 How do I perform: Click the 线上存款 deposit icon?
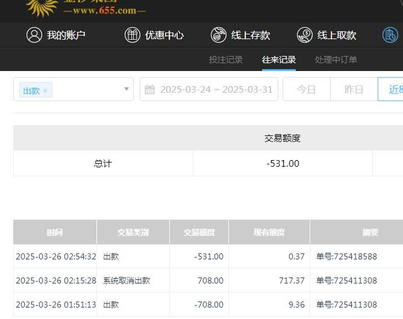pyautogui.click(x=218, y=35)
